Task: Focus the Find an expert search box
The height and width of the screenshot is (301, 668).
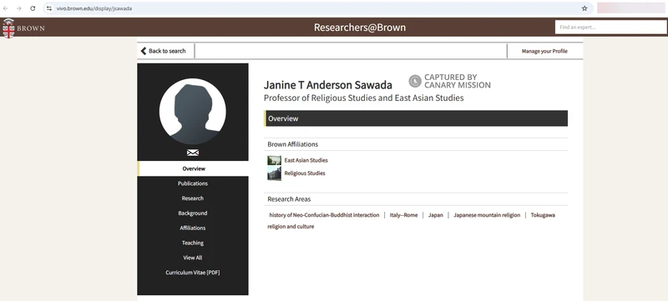Action: pyautogui.click(x=610, y=27)
